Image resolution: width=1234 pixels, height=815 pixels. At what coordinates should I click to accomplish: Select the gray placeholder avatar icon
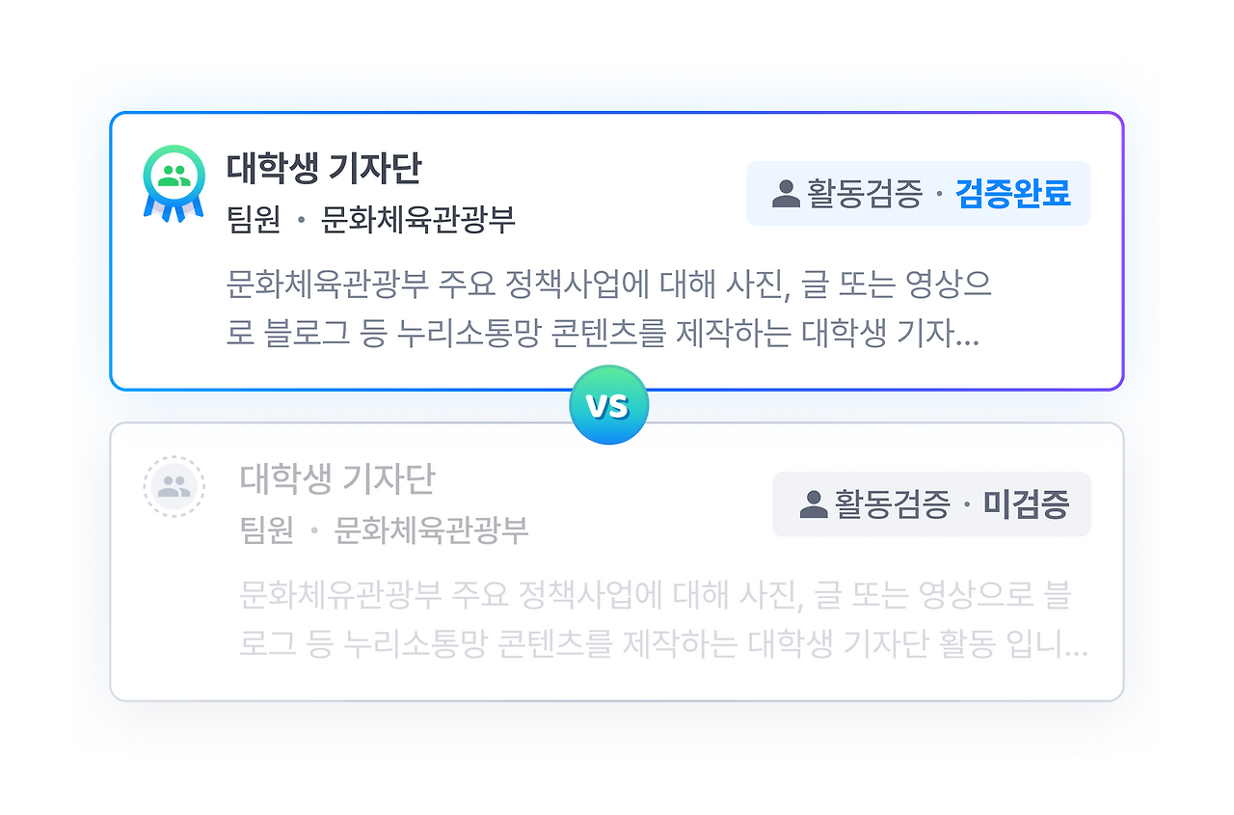(175, 486)
